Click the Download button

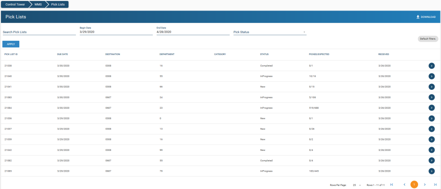pyautogui.click(x=426, y=17)
